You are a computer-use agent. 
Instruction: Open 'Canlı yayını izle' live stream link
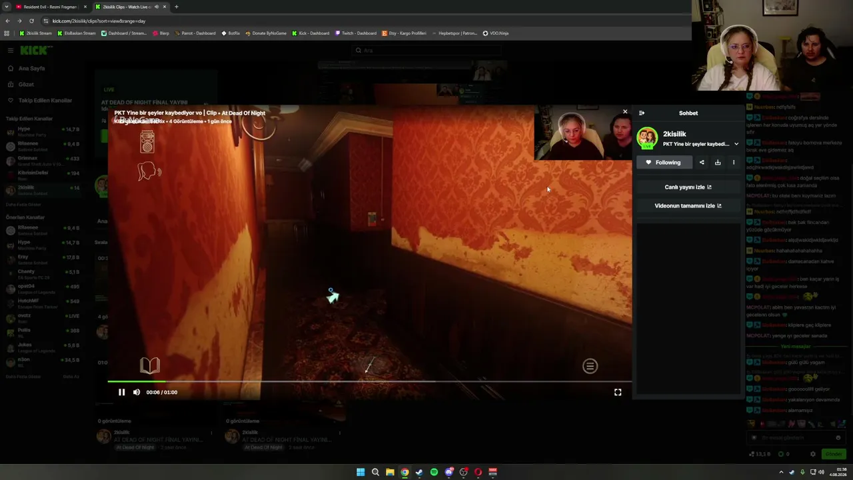pos(688,187)
